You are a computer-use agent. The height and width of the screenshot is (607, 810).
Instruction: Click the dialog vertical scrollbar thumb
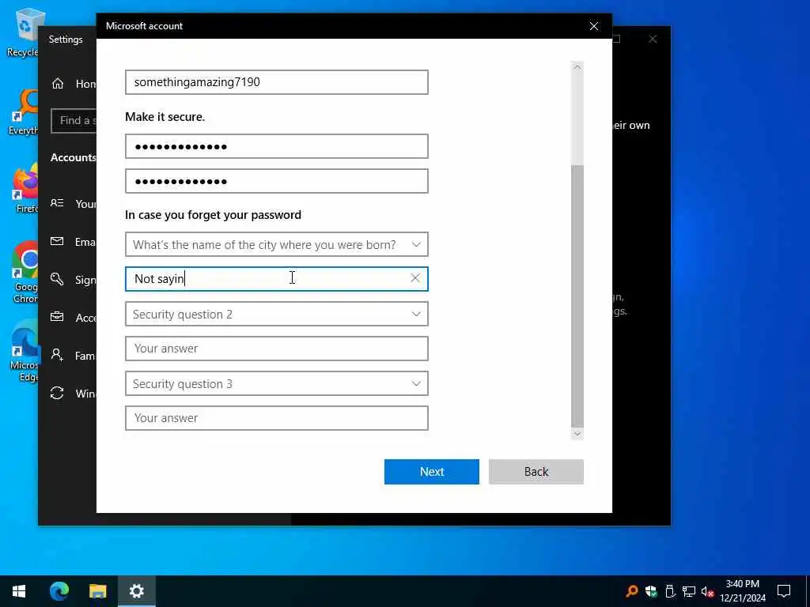tap(577, 296)
